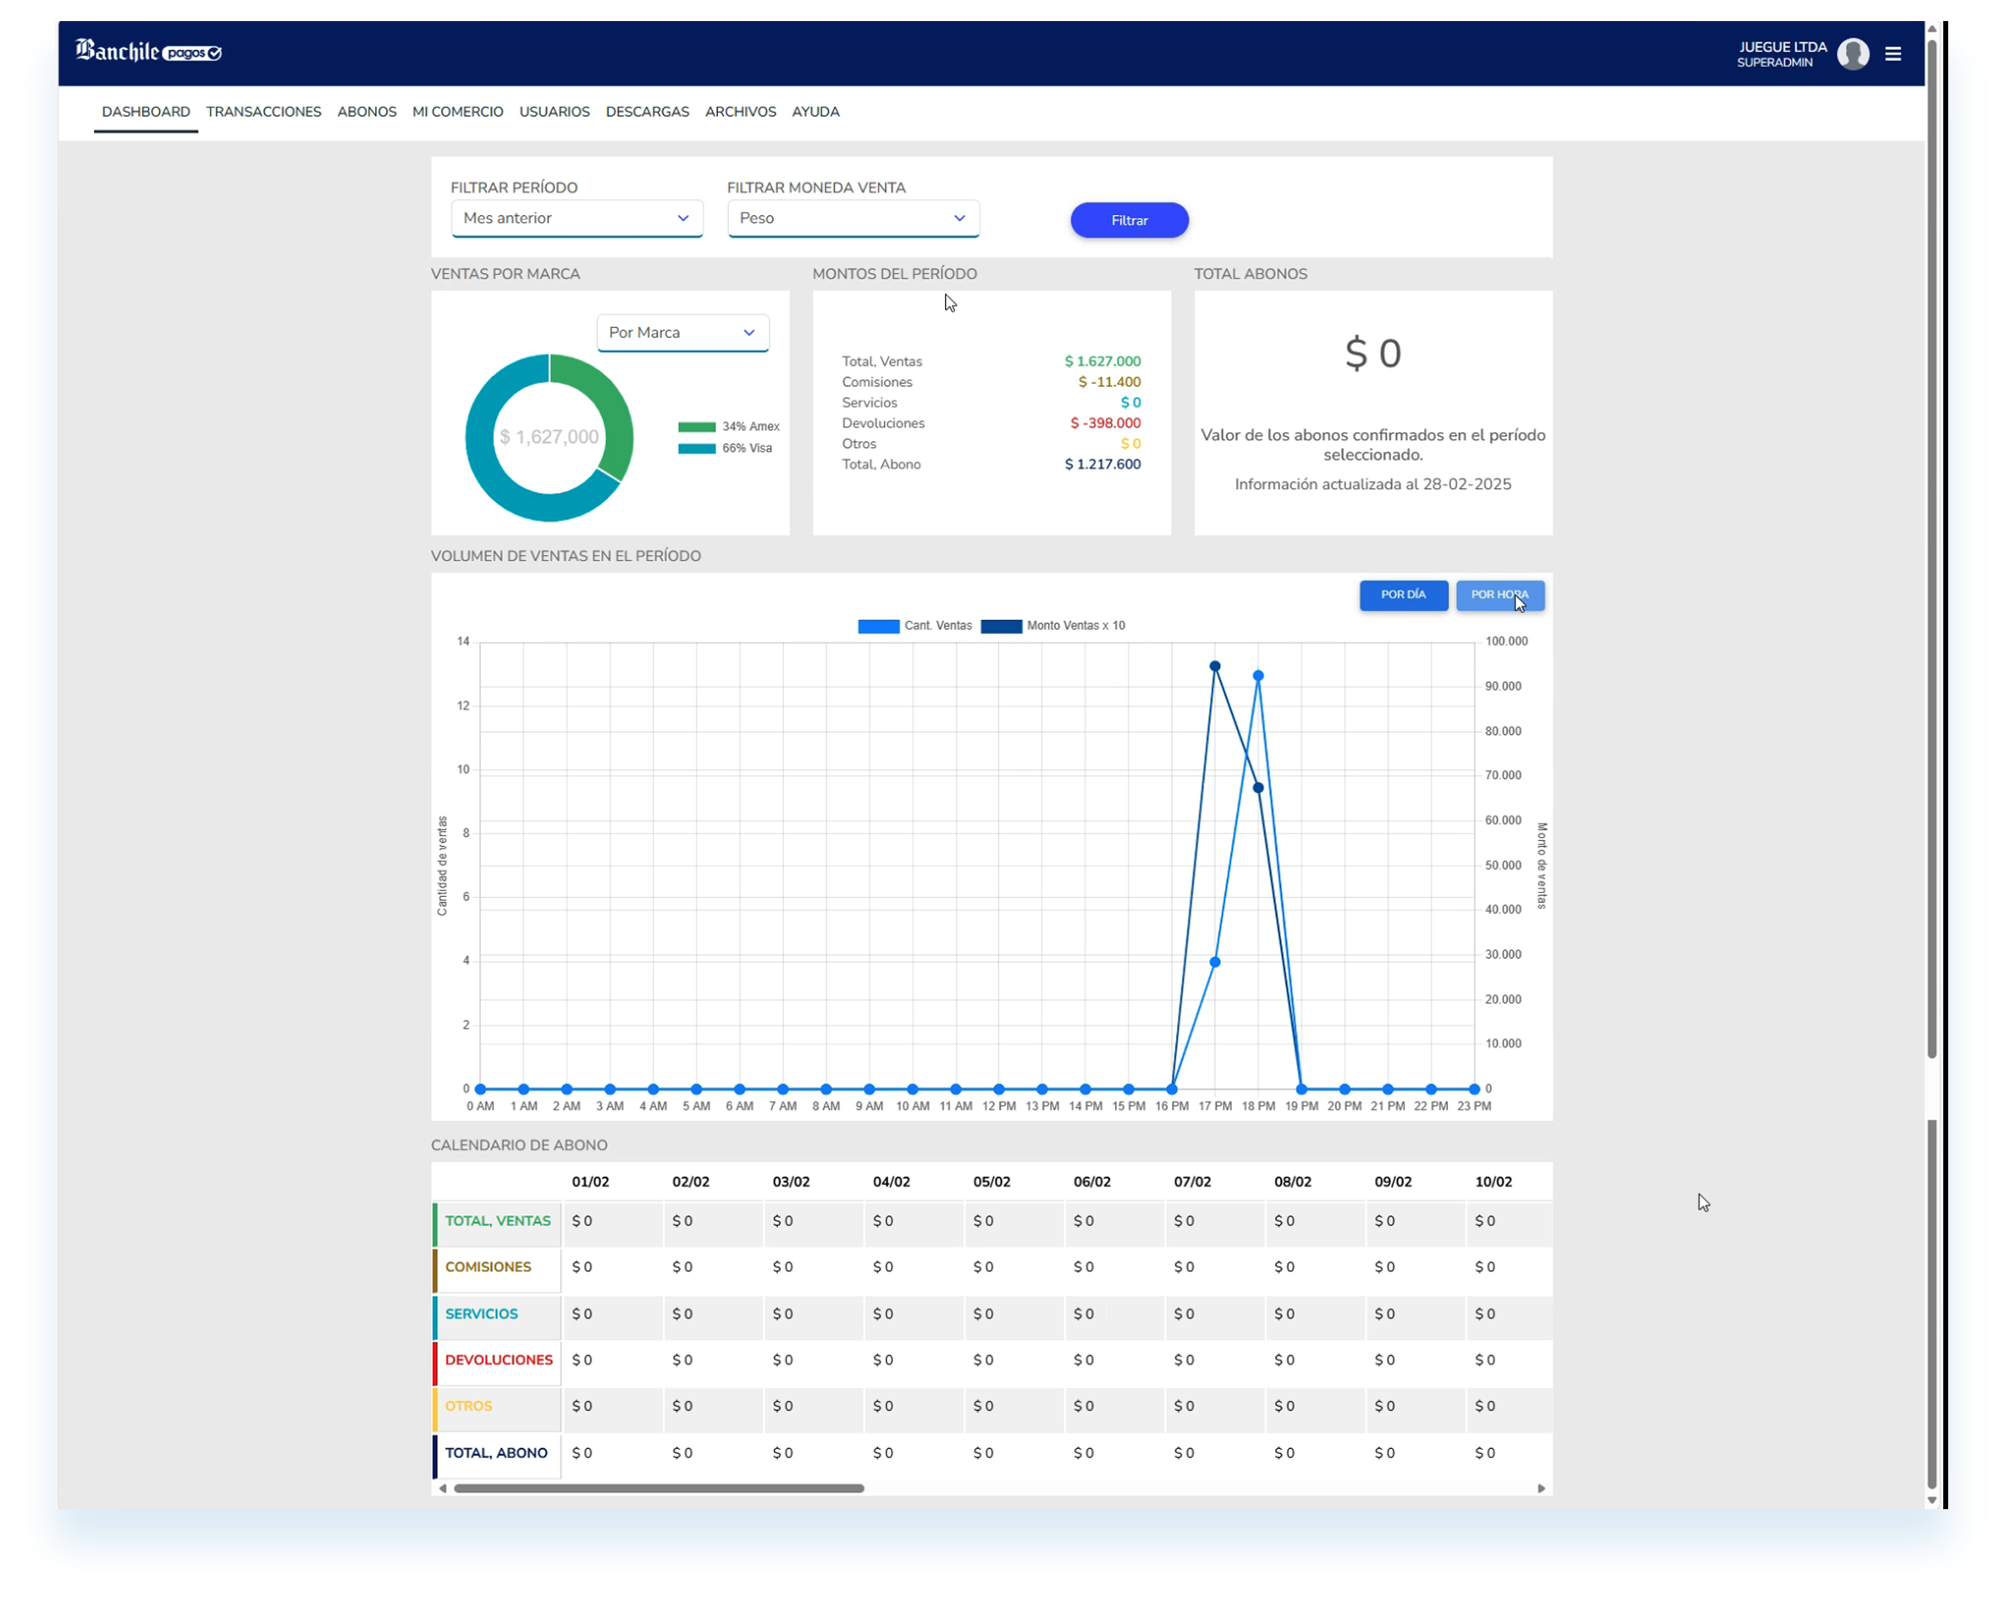Open the Filtrar Período dropdown

[x=577, y=219]
